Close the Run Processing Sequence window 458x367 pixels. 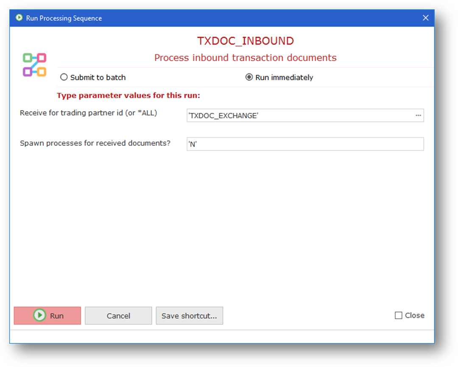point(426,18)
